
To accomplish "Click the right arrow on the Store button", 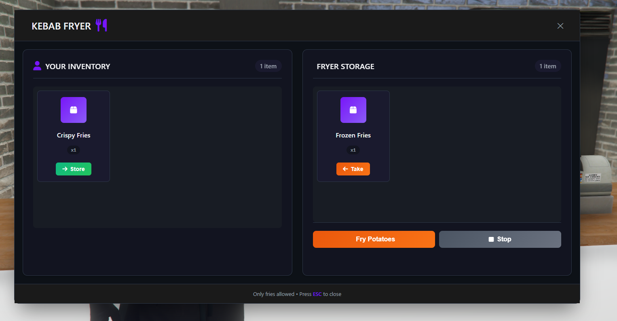I will tap(65, 169).
